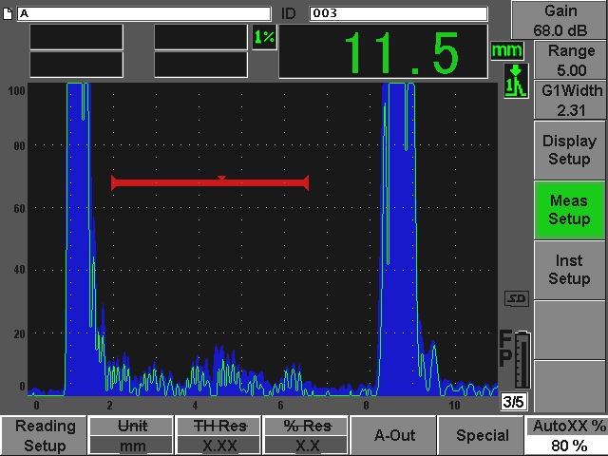Screen dimensions: 608x456
Task: Click the green mm unit indicator
Action: coord(507,49)
